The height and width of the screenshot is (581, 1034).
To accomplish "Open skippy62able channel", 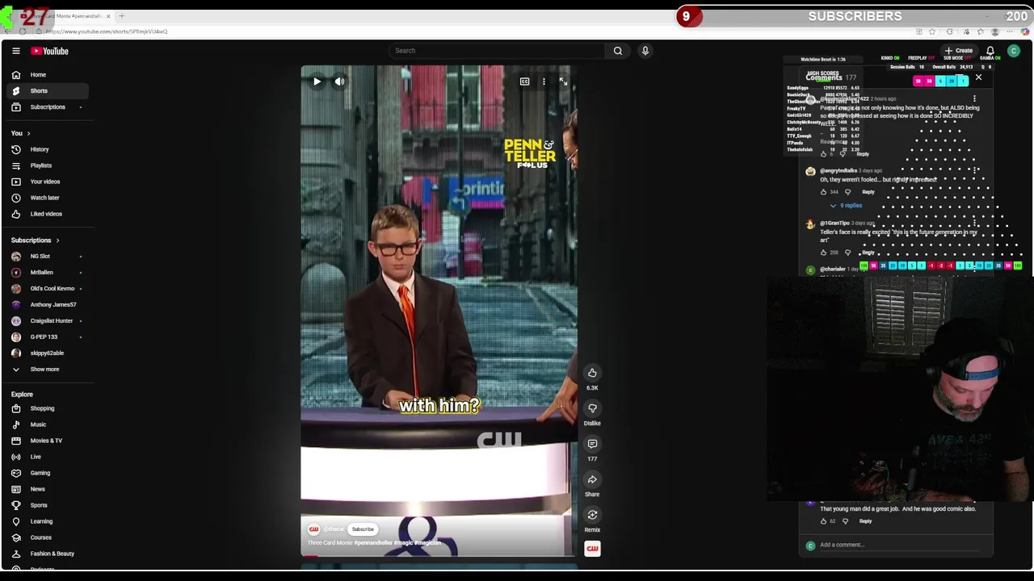I will (47, 353).
